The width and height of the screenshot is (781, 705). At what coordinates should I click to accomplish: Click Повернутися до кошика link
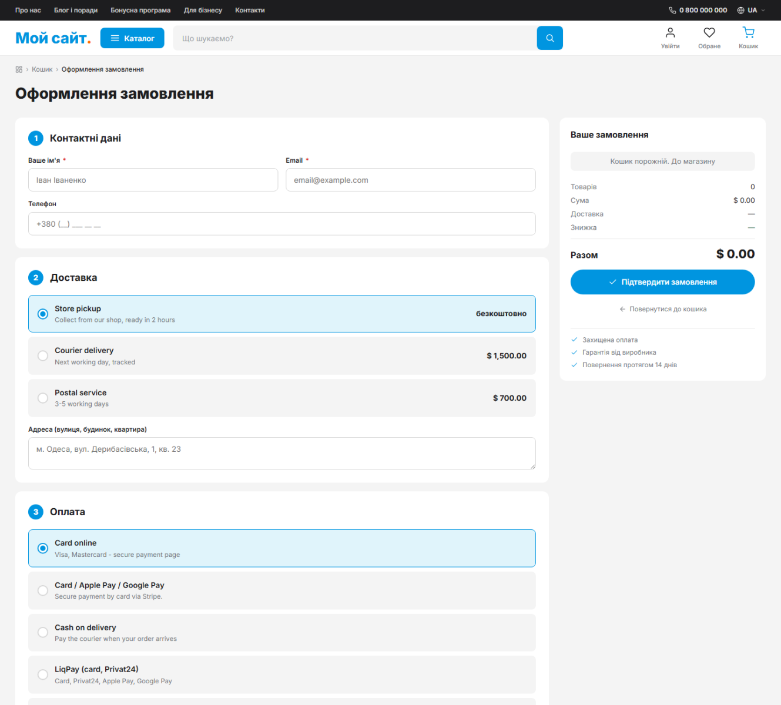(x=663, y=309)
